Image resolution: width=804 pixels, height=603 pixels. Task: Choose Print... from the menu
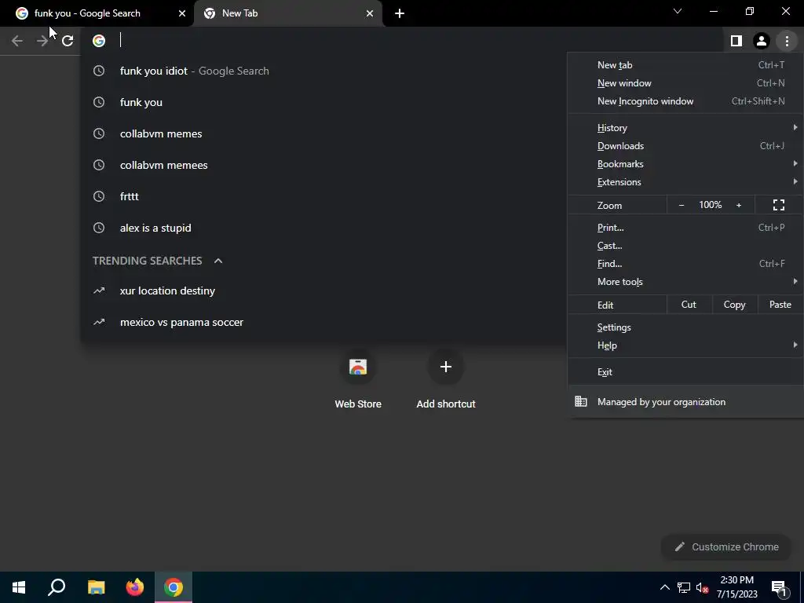[x=685, y=228]
